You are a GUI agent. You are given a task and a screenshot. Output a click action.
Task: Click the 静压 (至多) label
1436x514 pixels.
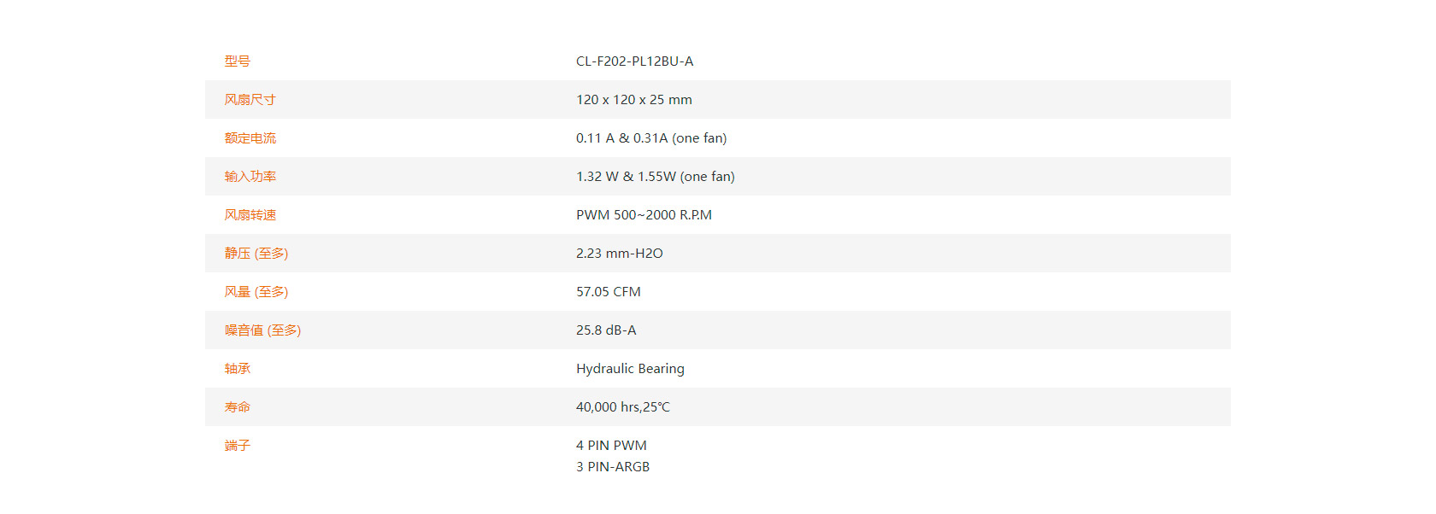(256, 254)
